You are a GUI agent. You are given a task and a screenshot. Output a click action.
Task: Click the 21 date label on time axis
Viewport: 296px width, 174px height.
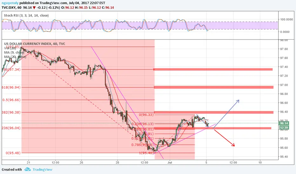tap(29, 163)
